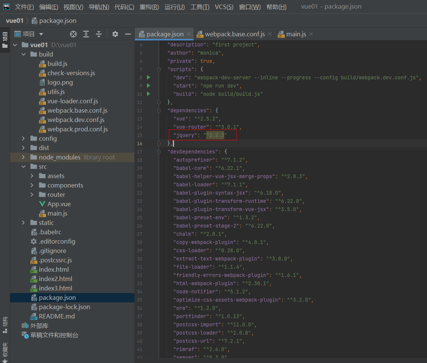Toggle fold at scripts closing brace
427x363 pixels.
tap(159, 102)
